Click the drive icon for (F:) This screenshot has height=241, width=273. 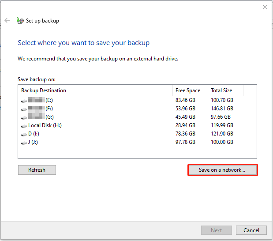24,109
